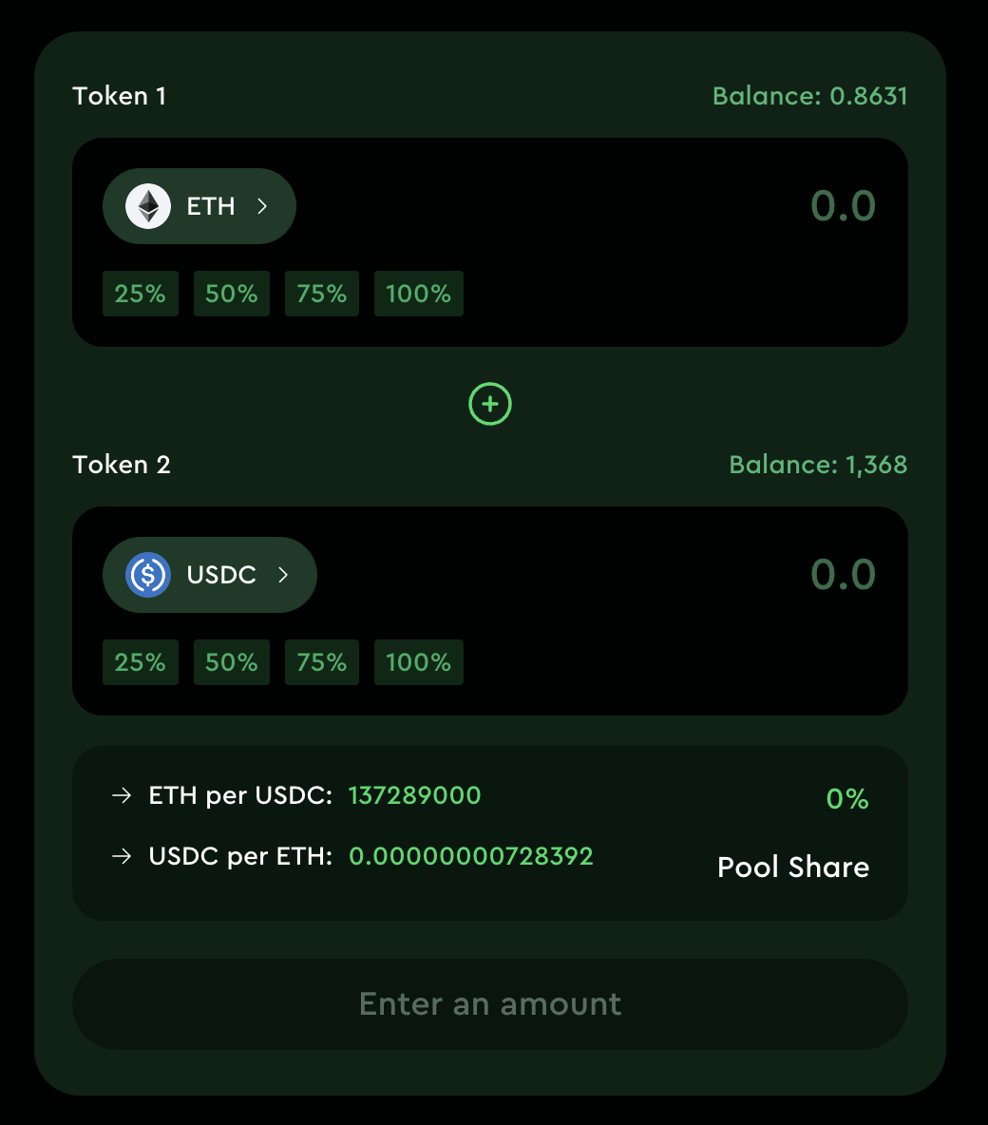Open the ETH token selector dropdown
988x1125 pixels.
(199, 206)
